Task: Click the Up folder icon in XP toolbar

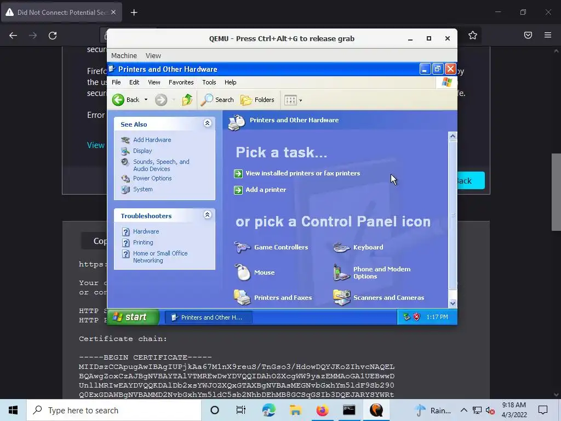Action: (187, 100)
